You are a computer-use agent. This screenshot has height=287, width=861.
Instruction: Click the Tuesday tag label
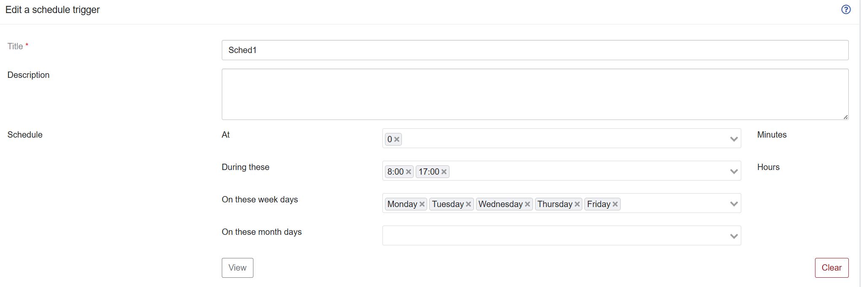click(x=448, y=204)
